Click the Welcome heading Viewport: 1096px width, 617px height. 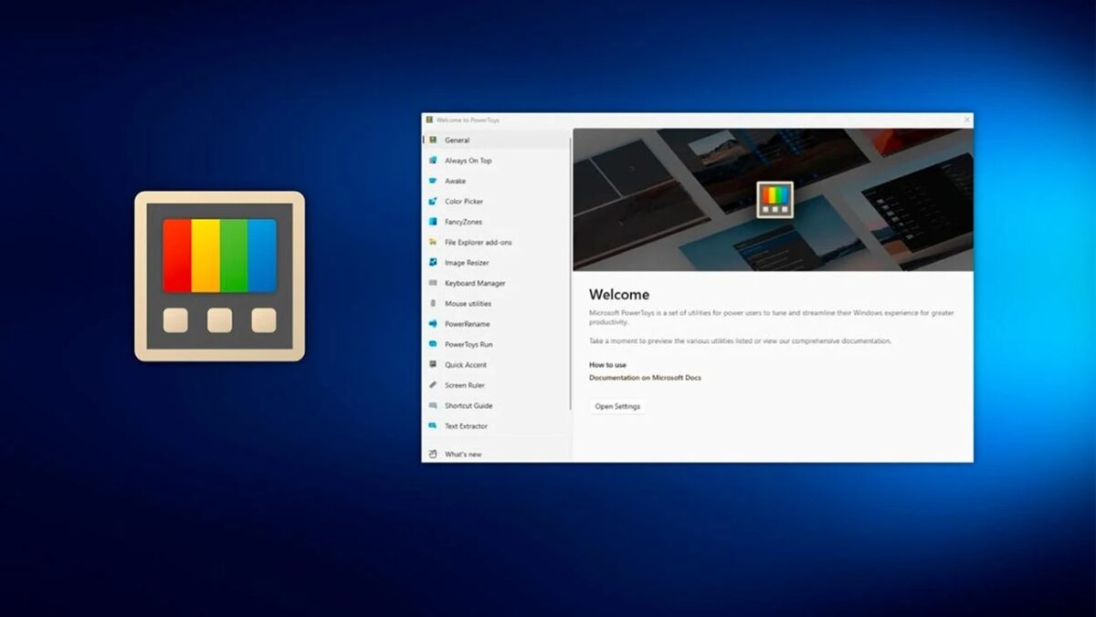(x=619, y=295)
